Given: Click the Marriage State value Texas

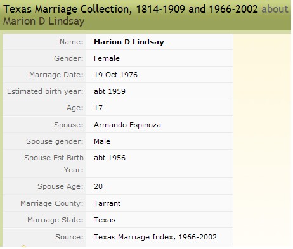Looking at the screenshot, I should pos(105,220).
